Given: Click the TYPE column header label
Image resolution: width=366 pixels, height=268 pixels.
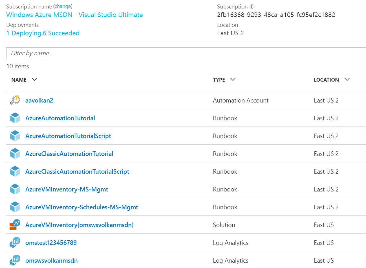Looking at the screenshot, I should [219, 80].
